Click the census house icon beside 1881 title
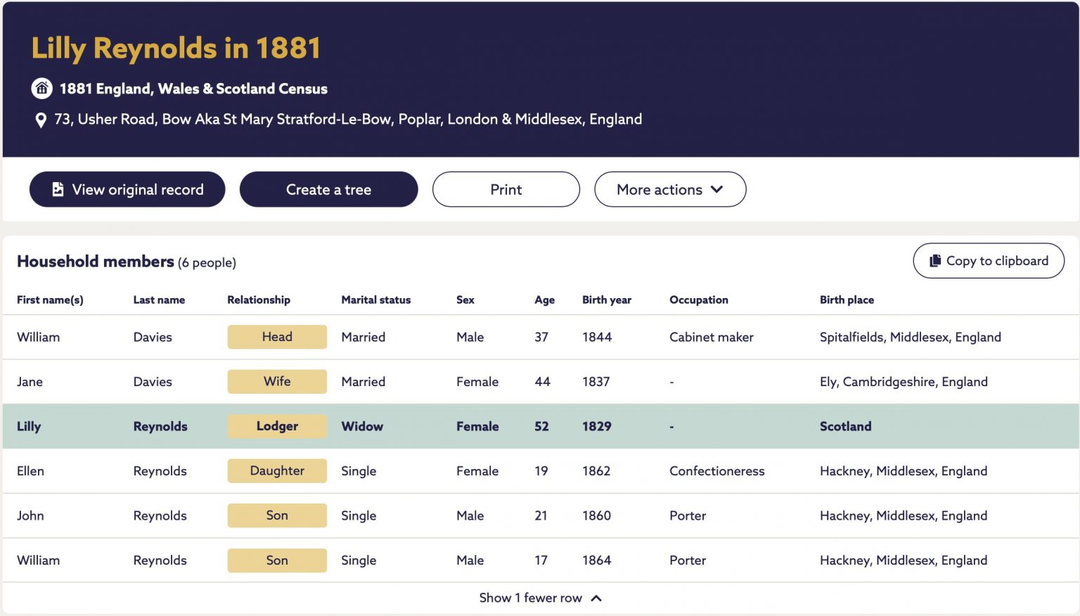Screen dimensions: 1080x616 pyautogui.click(x=42, y=89)
